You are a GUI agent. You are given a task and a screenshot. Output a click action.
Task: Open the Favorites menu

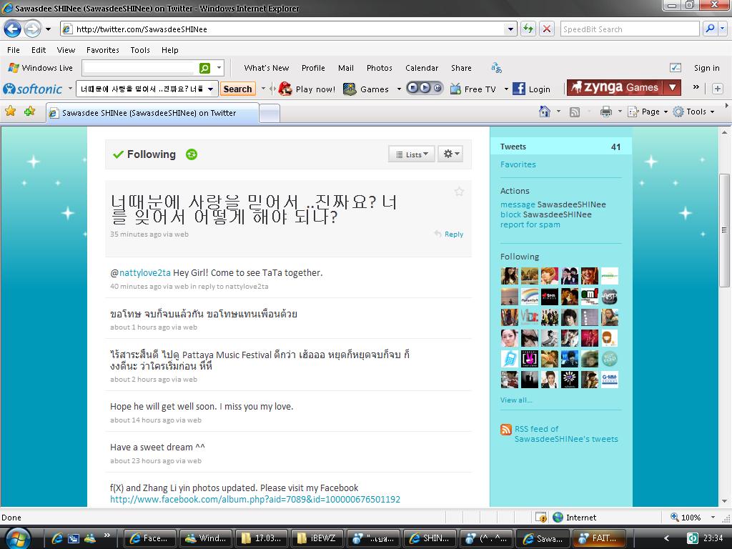coord(103,50)
